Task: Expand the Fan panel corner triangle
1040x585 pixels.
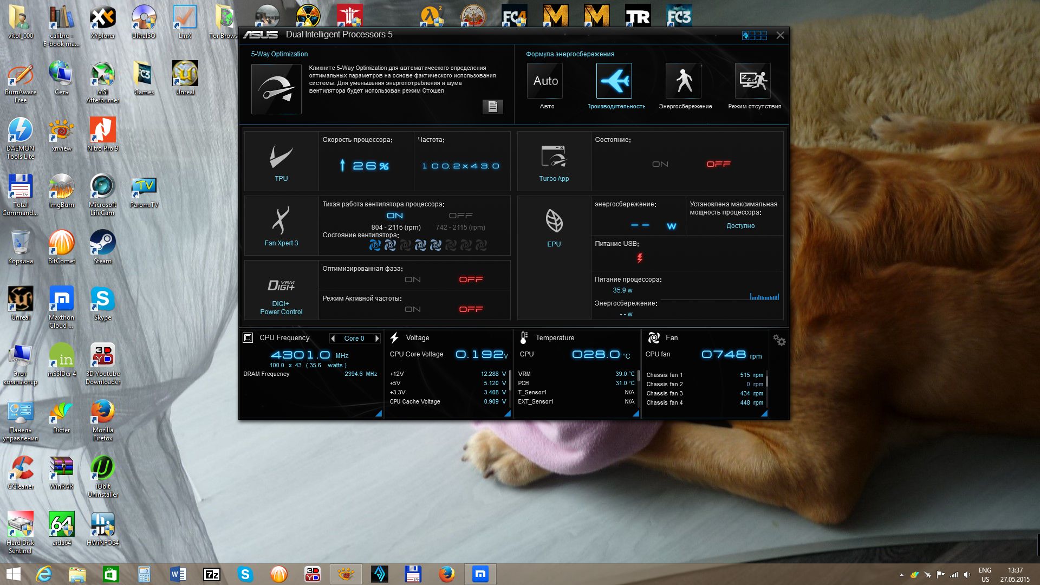Action: 764,413
